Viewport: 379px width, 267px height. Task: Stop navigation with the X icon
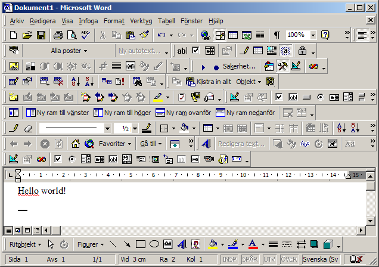pyautogui.click(x=45, y=144)
